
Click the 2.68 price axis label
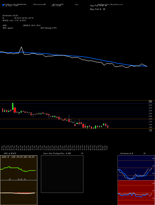[150, 105]
